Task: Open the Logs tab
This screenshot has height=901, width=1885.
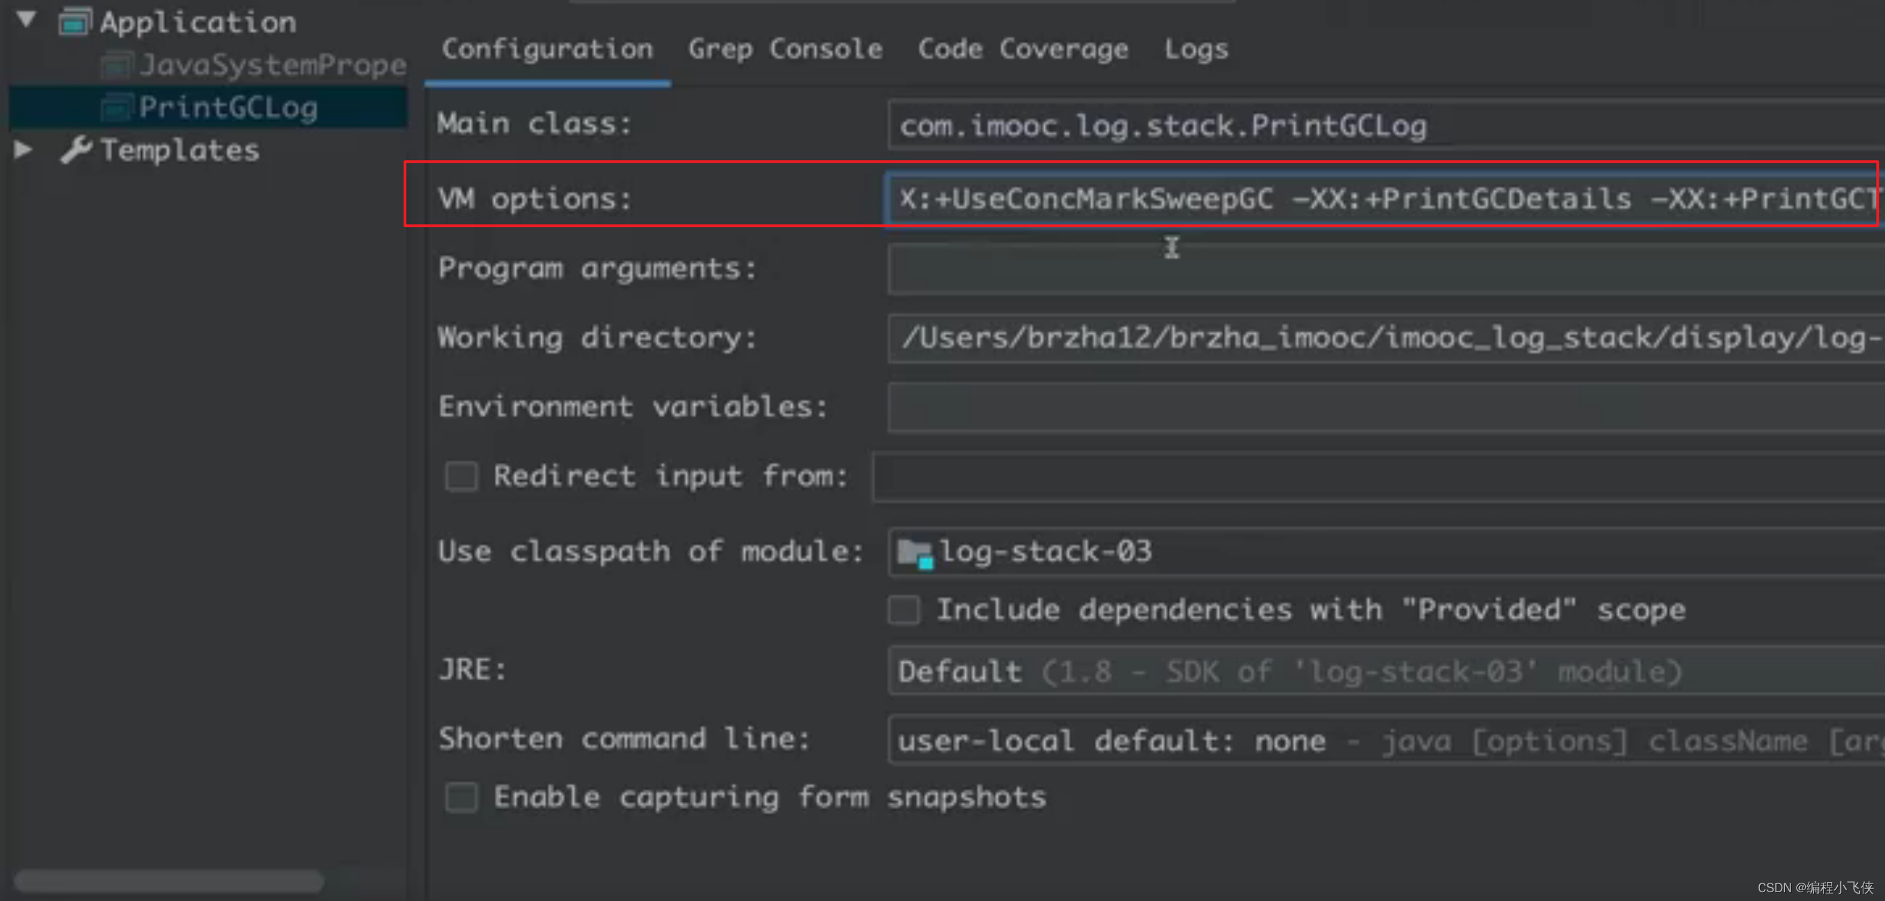Action: click(1196, 49)
